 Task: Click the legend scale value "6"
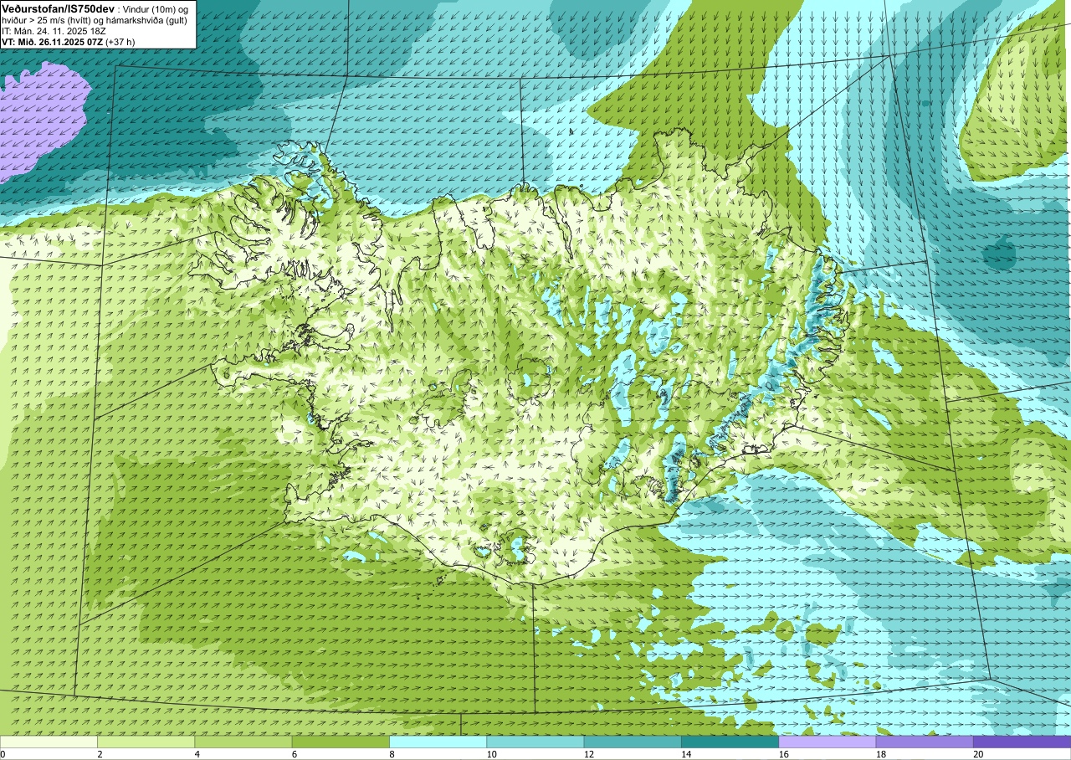295,754
